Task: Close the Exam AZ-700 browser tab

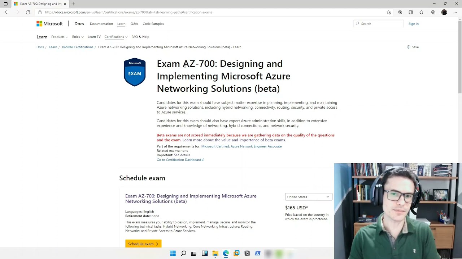Action: (65, 4)
